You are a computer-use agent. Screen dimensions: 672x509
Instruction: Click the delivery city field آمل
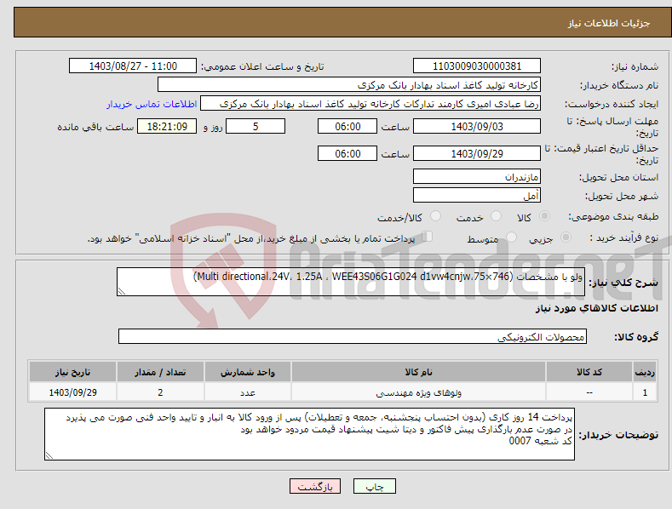(x=477, y=196)
